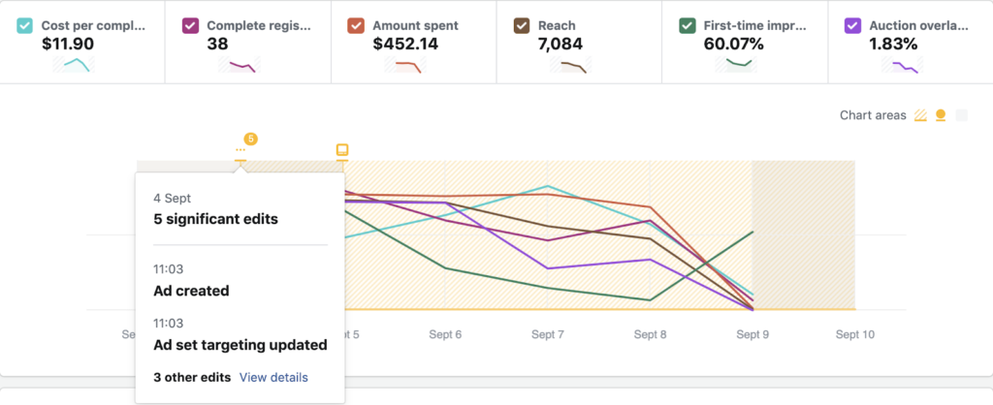Uncheck the Amount spent checkbox
993x405 pixels.
356,26
